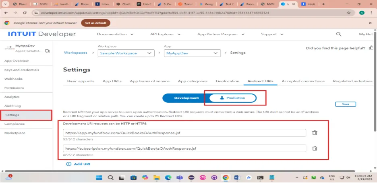Open Permissions in the sidebar
Image resolution: width=377 pixels, height=183 pixels.
coord(14,87)
